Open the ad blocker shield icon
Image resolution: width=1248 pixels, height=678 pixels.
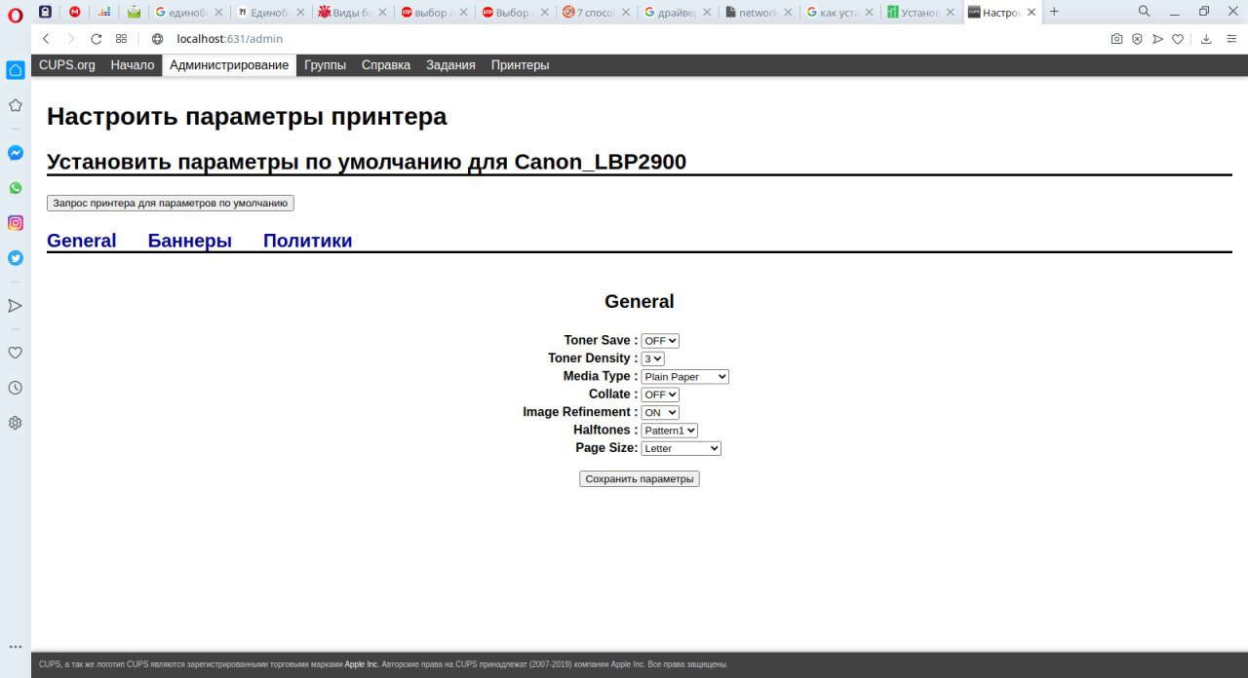coord(1137,39)
